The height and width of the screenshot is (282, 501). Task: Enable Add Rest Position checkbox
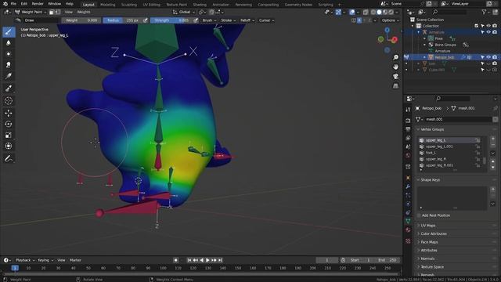[419, 215]
